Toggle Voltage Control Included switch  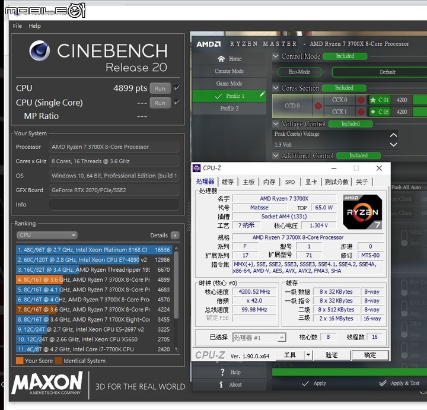(x=350, y=123)
